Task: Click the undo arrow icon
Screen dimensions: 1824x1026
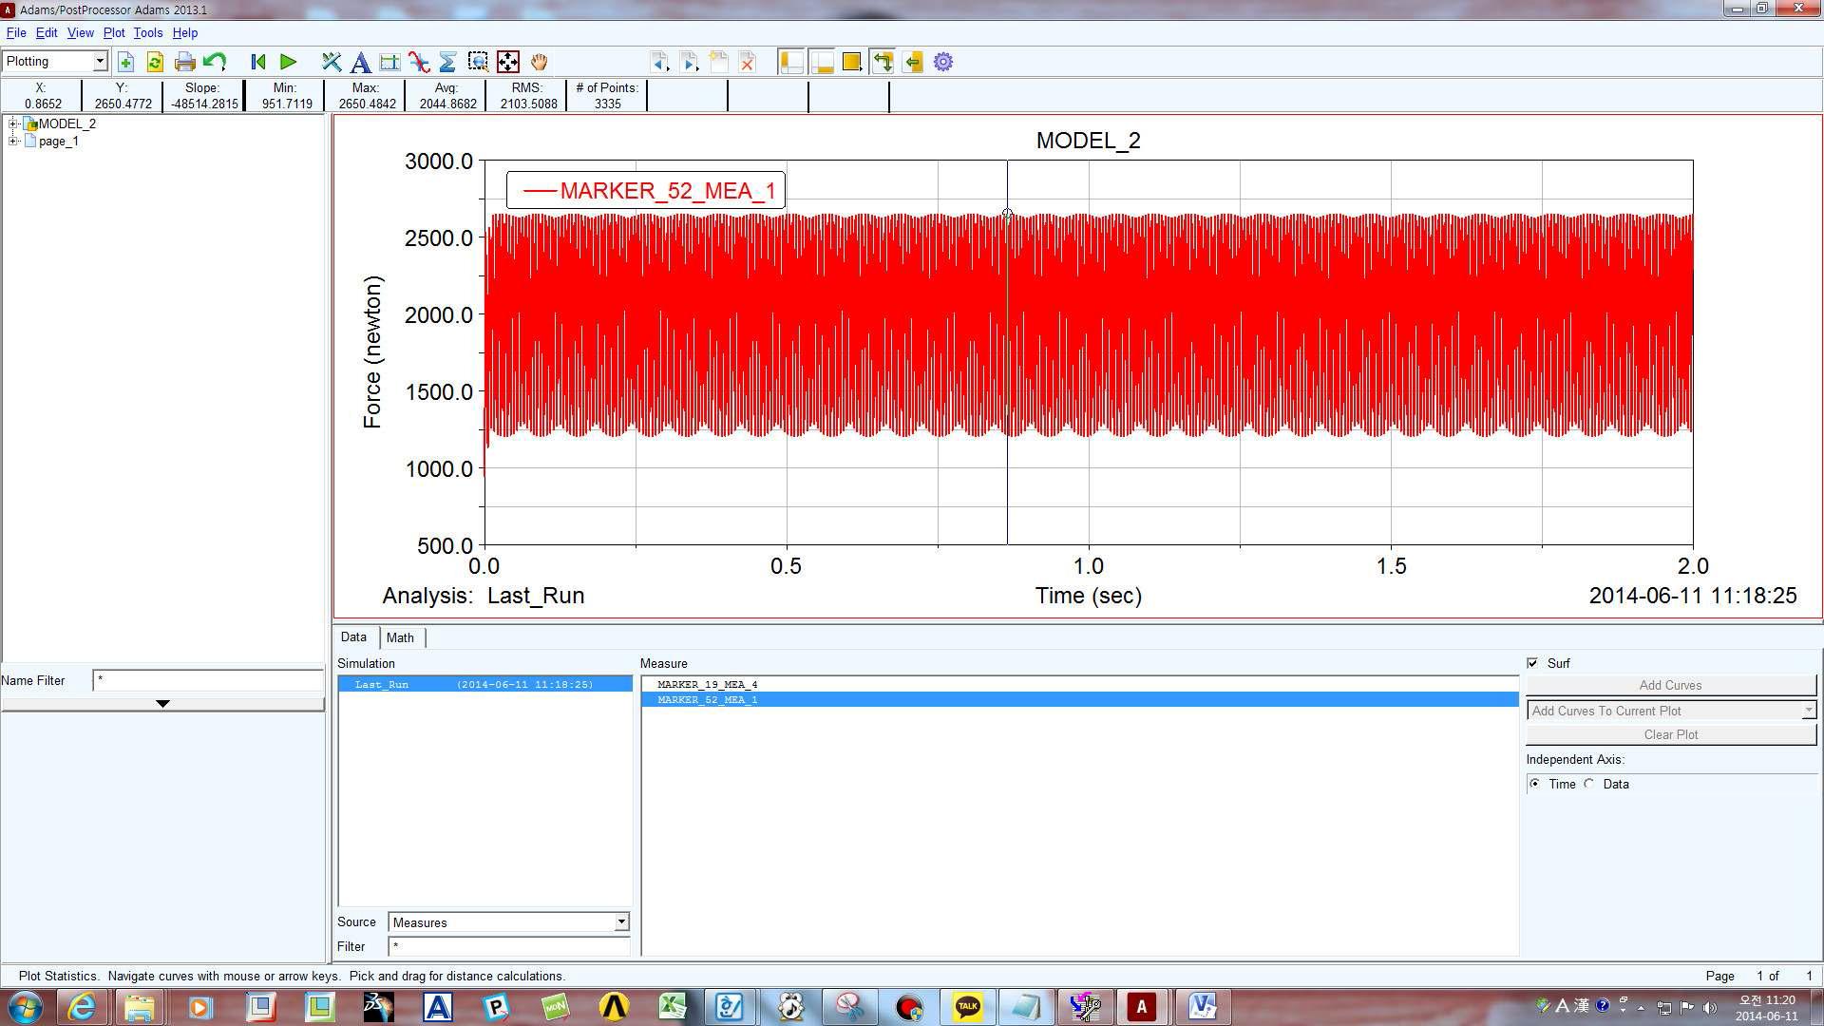Action: pyautogui.click(x=215, y=62)
